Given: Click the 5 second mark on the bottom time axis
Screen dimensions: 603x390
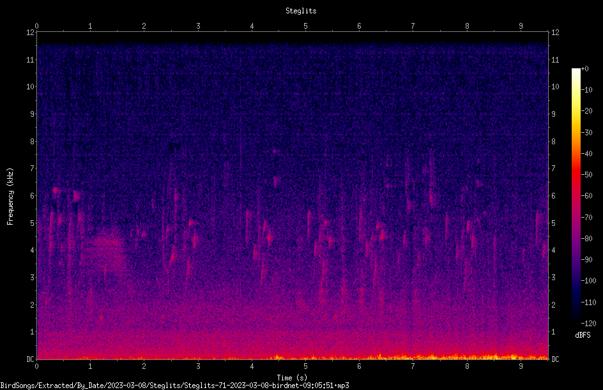Looking at the screenshot, I should coord(305,366).
